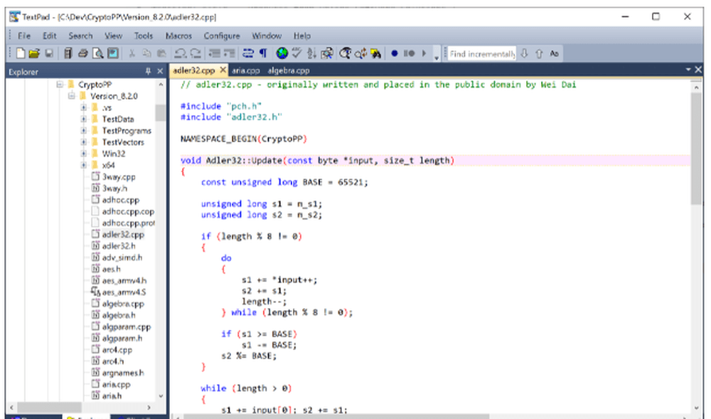Find next with the down arrow icon
This screenshot has width=711, height=419.
525,53
